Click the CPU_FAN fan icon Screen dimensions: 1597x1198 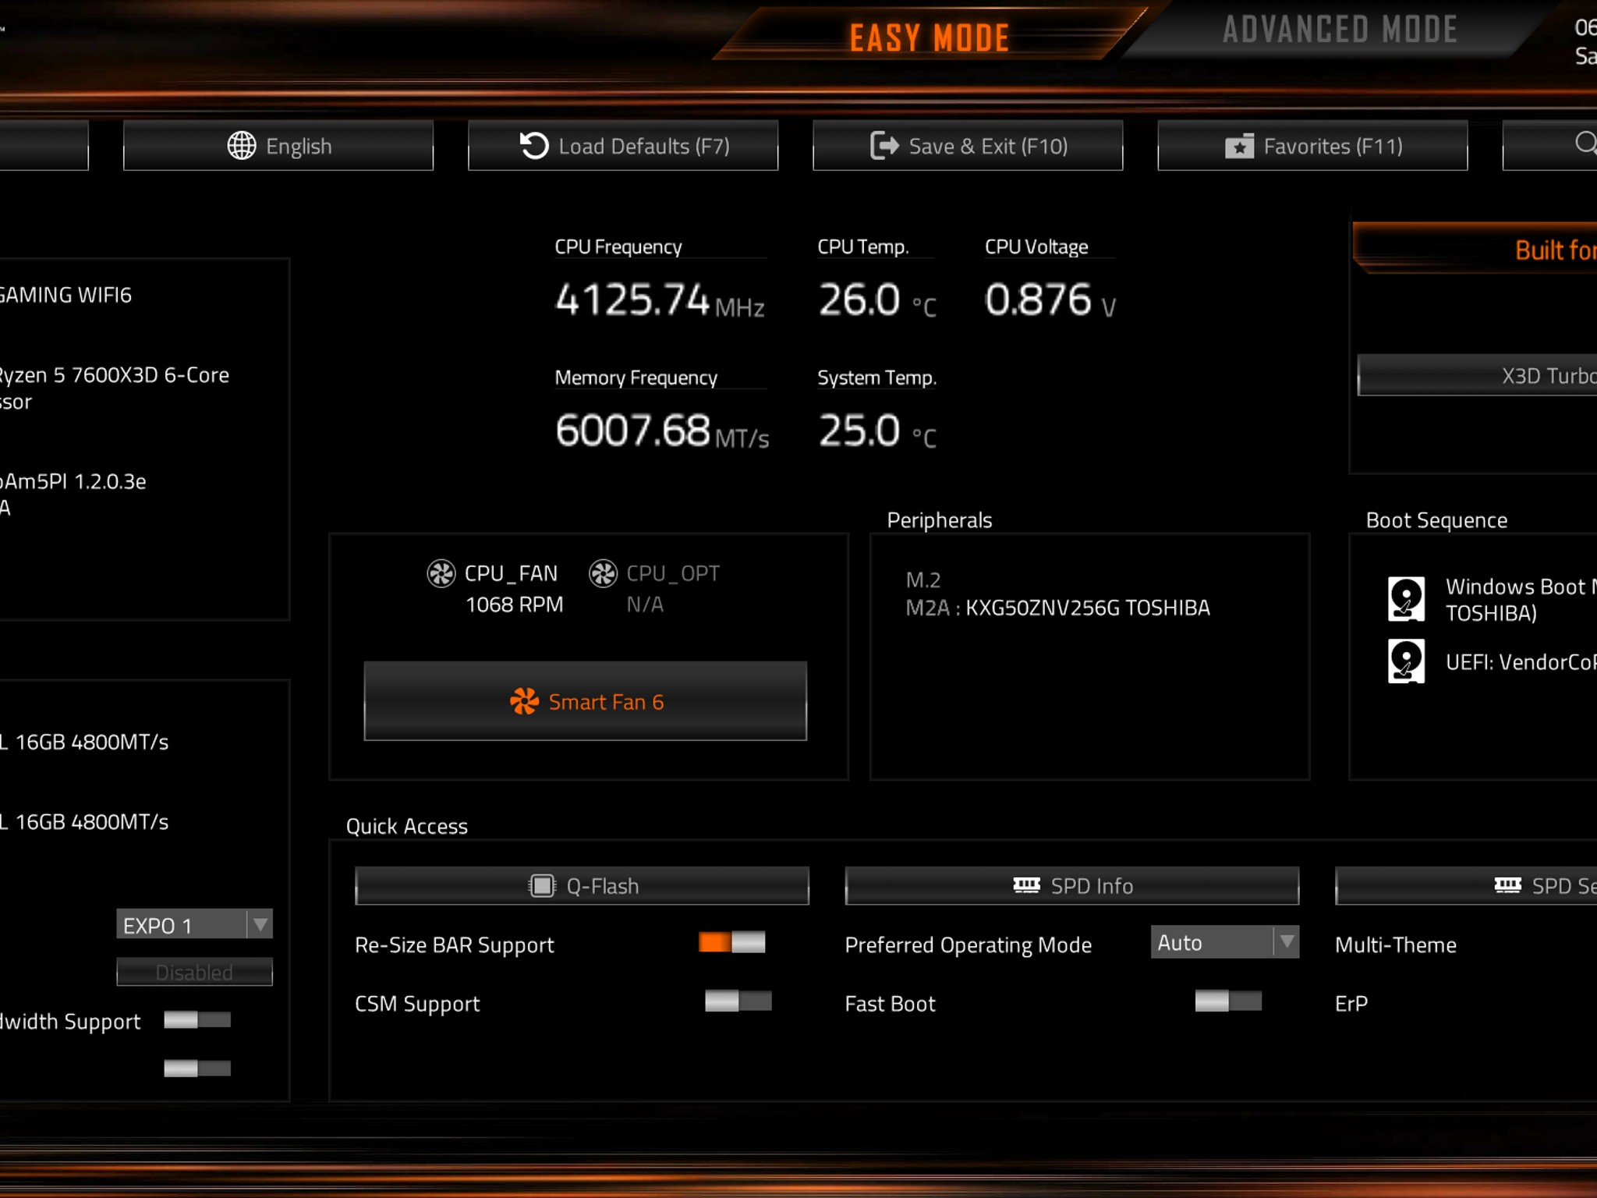point(441,573)
